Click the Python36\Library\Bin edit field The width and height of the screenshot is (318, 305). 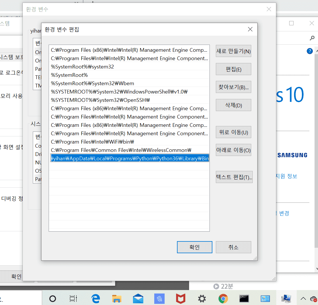click(x=130, y=158)
